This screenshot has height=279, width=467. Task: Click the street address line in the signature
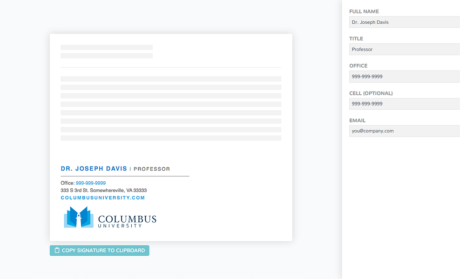coord(103,190)
